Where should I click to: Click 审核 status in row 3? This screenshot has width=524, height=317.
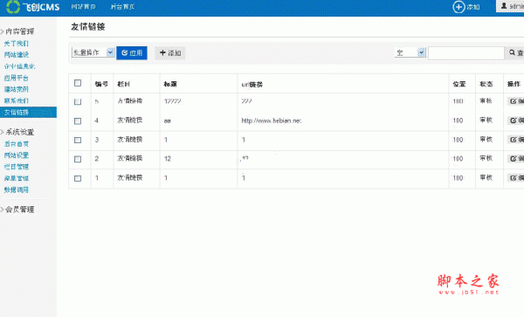486,140
